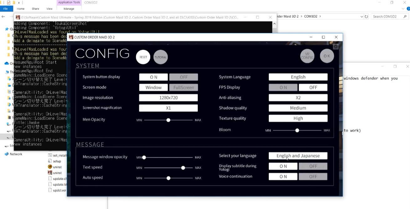Open the View ribbon tab
This screenshot has height=209, width=410.
pyautogui.click(x=49, y=9)
